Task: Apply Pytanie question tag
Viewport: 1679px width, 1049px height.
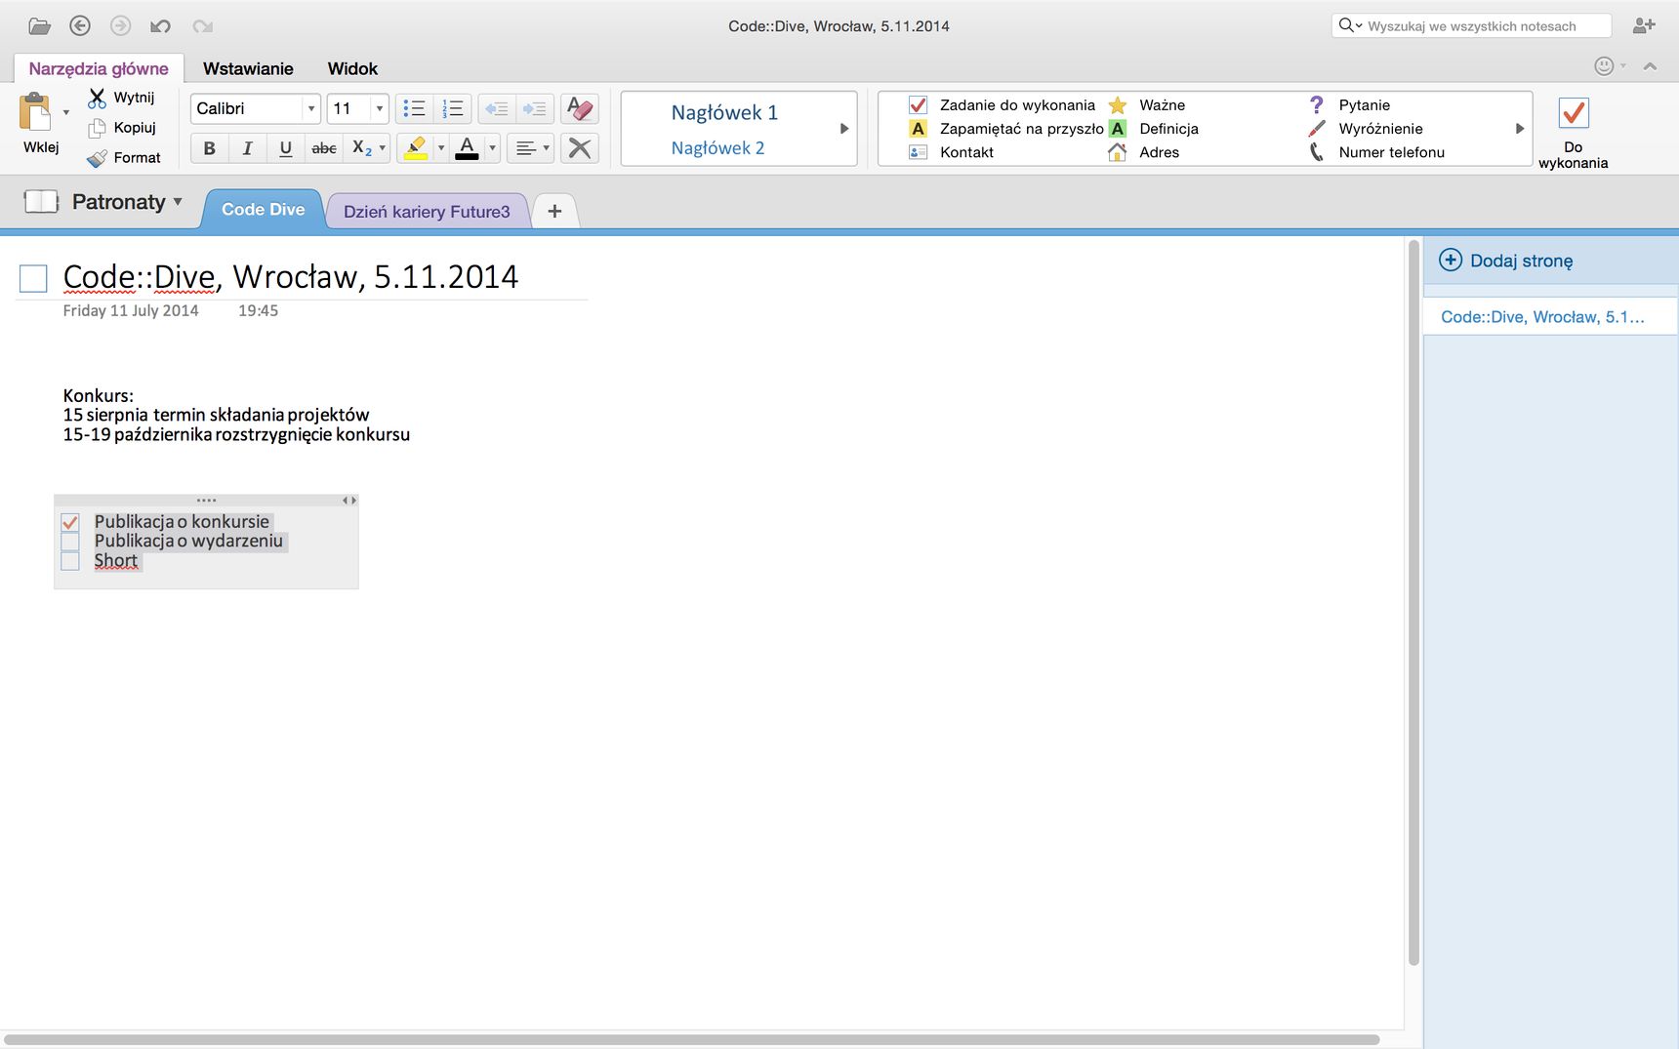Action: point(1348,105)
